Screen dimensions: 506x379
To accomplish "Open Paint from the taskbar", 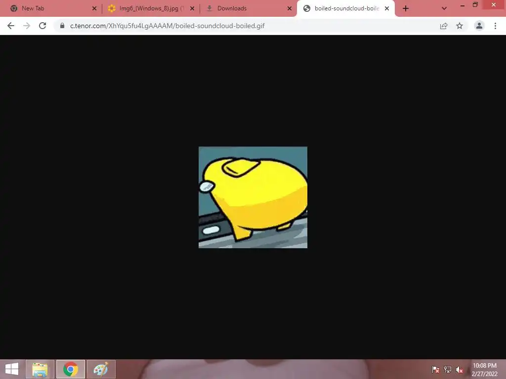I will pos(101,369).
